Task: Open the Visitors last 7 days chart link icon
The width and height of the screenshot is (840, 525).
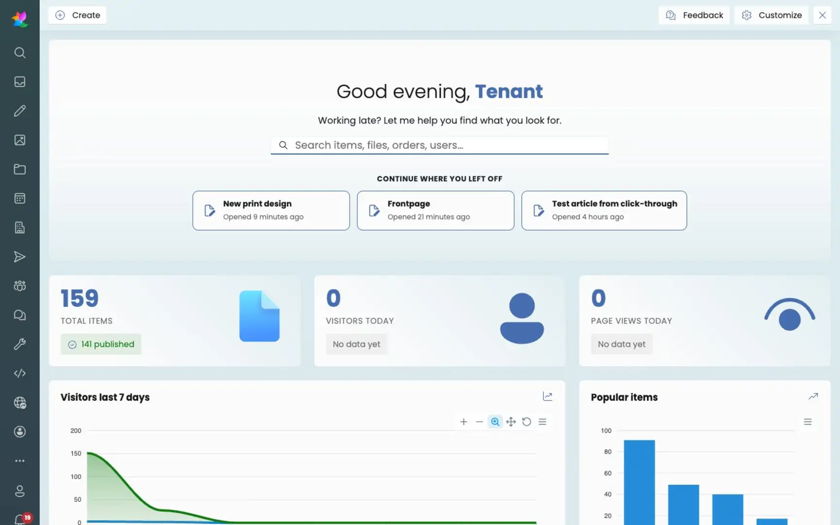Action: click(547, 397)
